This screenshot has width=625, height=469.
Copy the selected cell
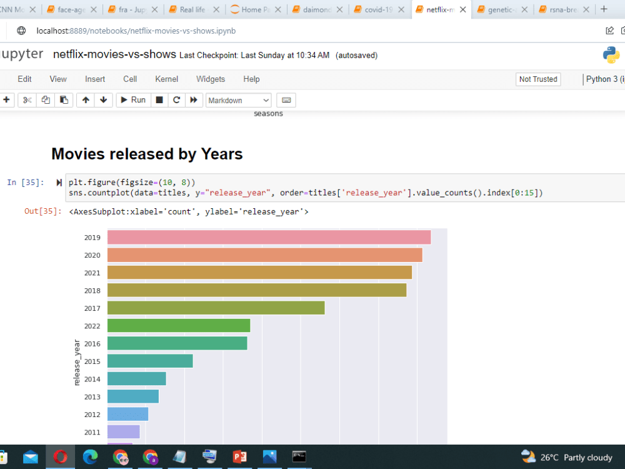coord(44,100)
